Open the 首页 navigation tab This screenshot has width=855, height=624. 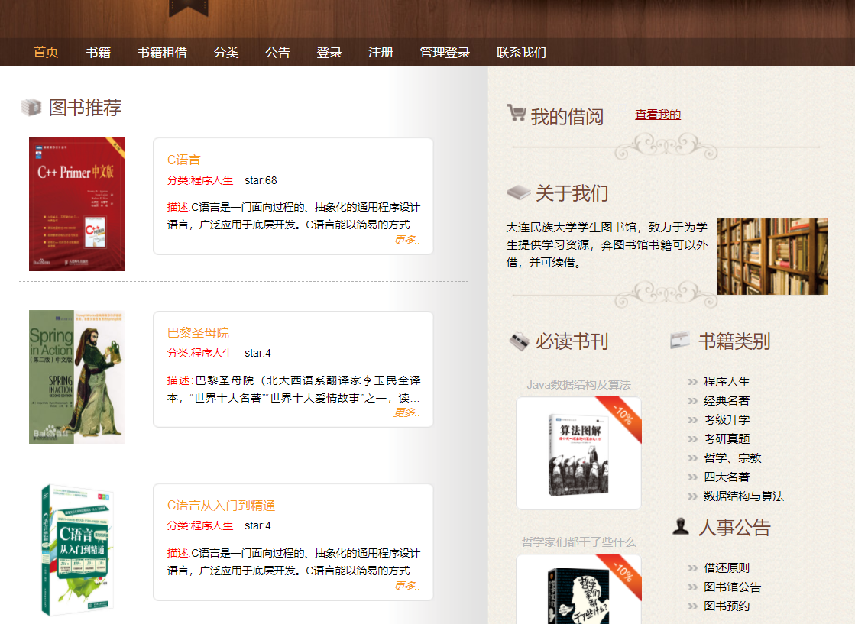coord(46,52)
